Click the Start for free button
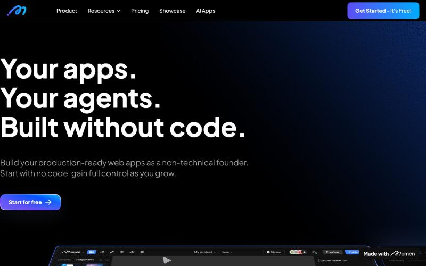The height and width of the screenshot is (266, 426). pos(30,202)
